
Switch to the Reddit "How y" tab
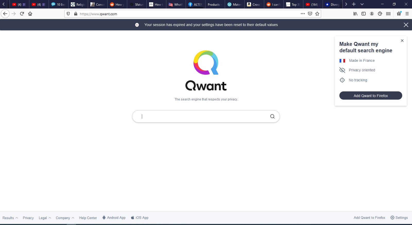117,4
